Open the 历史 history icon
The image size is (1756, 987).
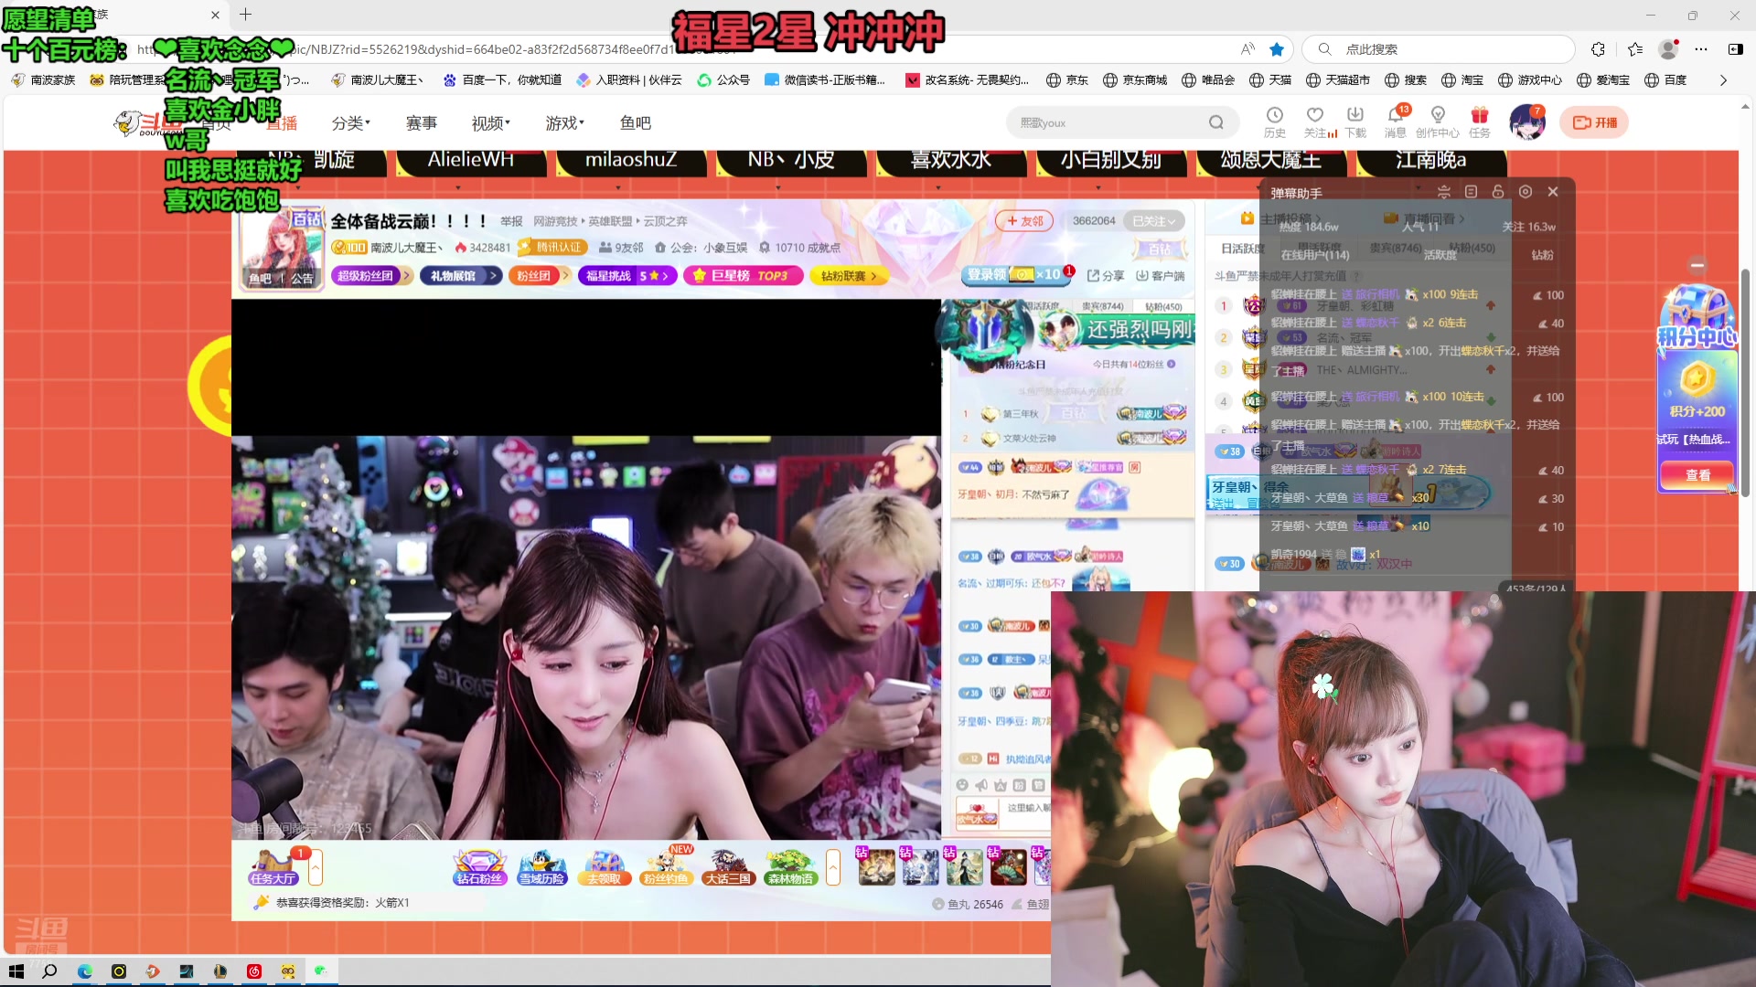pyautogui.click(x=1274, y=115)
